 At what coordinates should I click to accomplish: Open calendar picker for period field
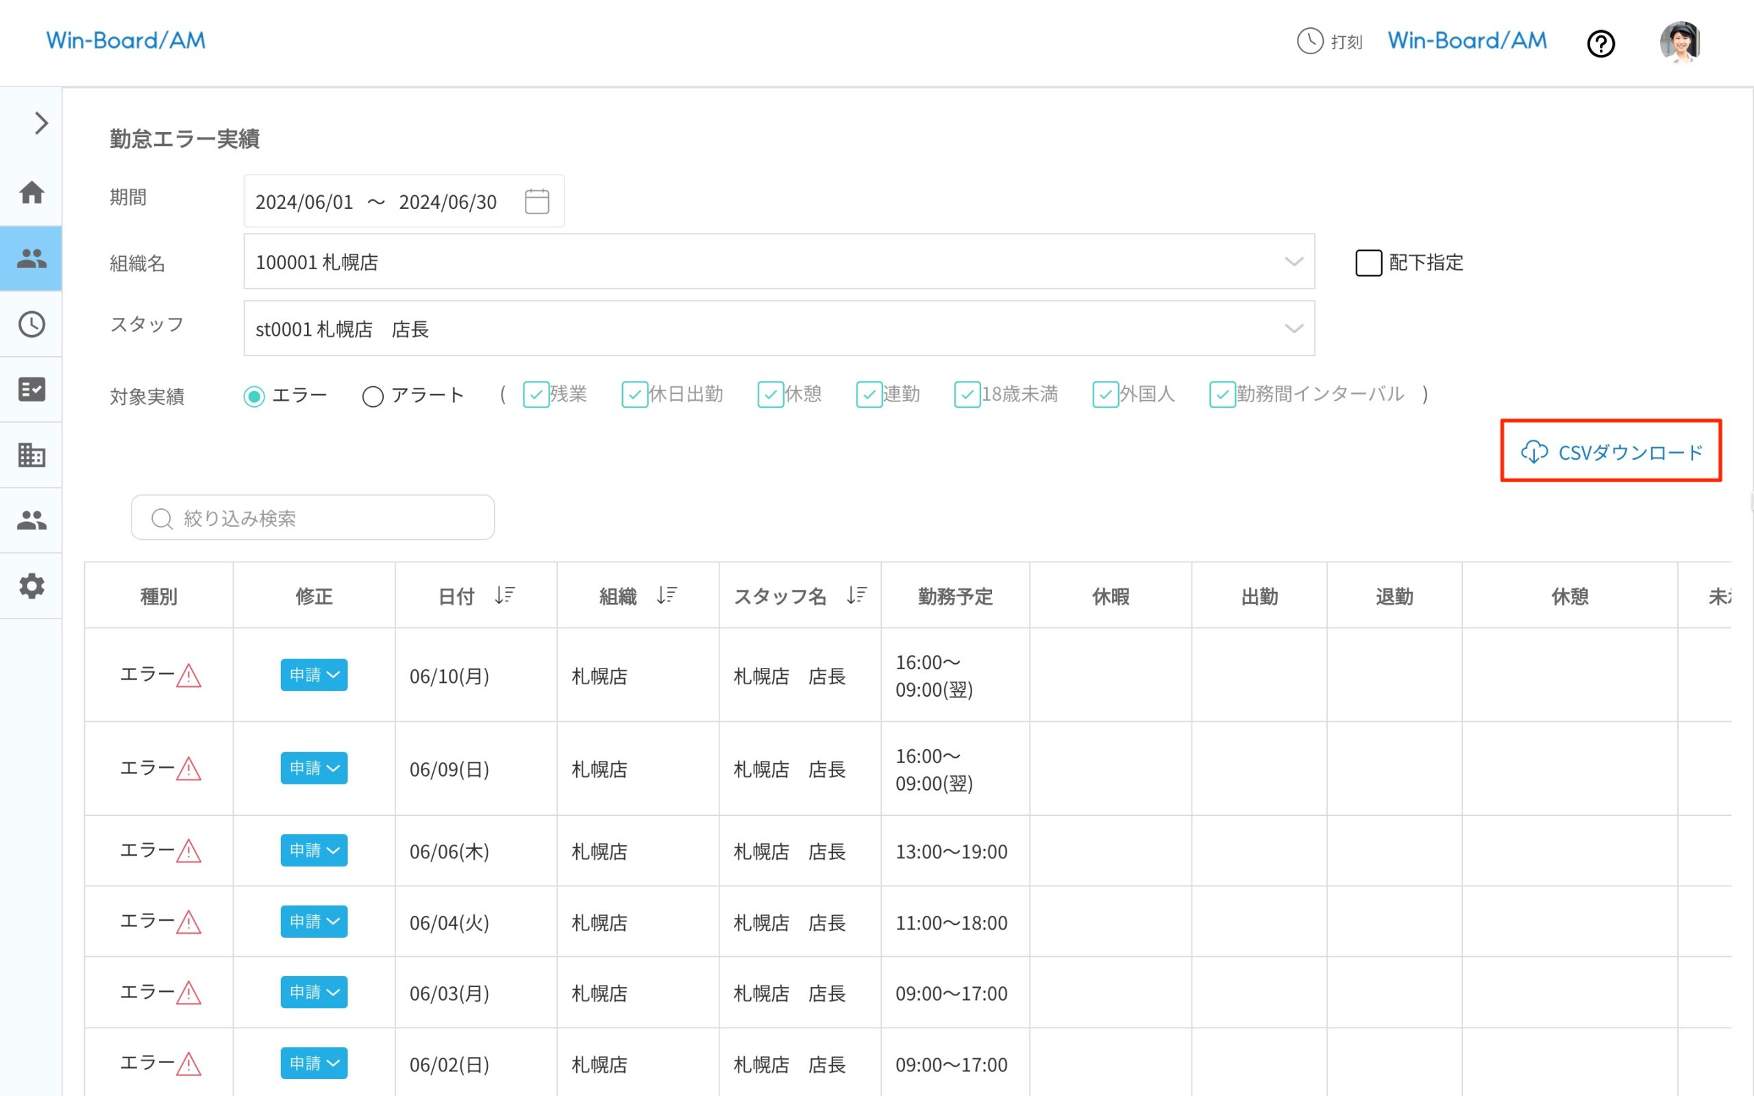click(x=536, y=201)
